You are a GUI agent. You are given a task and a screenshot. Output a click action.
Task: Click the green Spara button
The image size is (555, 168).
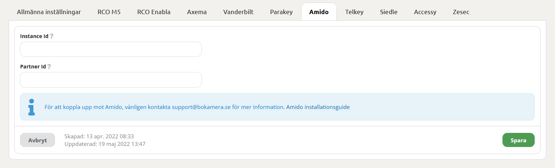pos(518,140)
